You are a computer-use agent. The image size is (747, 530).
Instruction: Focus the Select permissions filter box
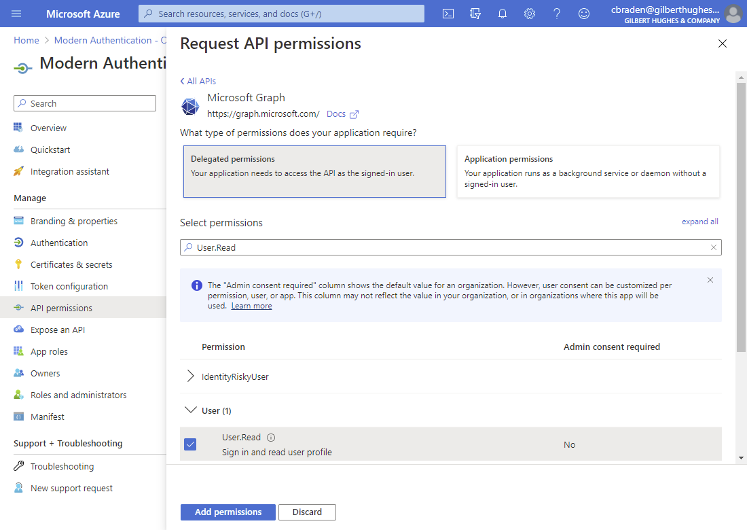[451, 247]
